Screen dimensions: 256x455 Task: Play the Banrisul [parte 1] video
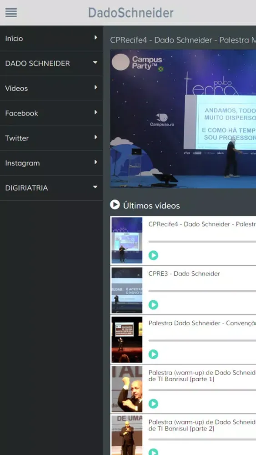[153, 404]
